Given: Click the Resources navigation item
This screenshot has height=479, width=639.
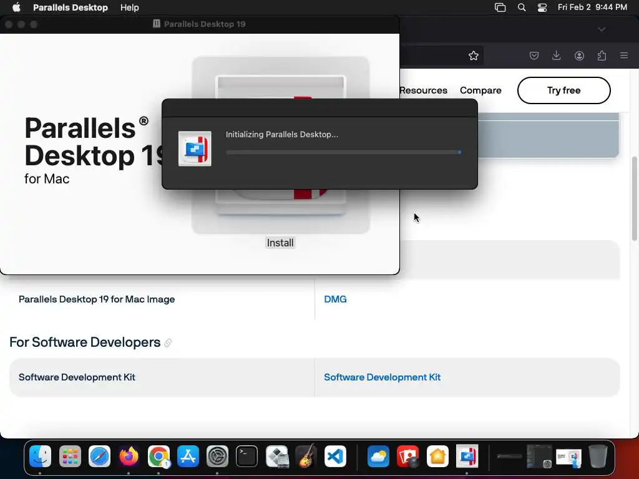Looking at the screenshot, I should pyautogui.click(x=423, y=90).
